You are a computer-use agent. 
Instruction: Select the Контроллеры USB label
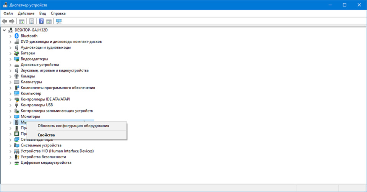(x=37, y=105)
